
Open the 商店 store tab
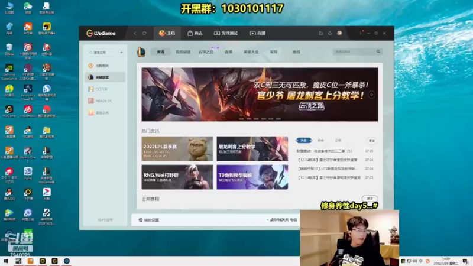tap(195, 33)
